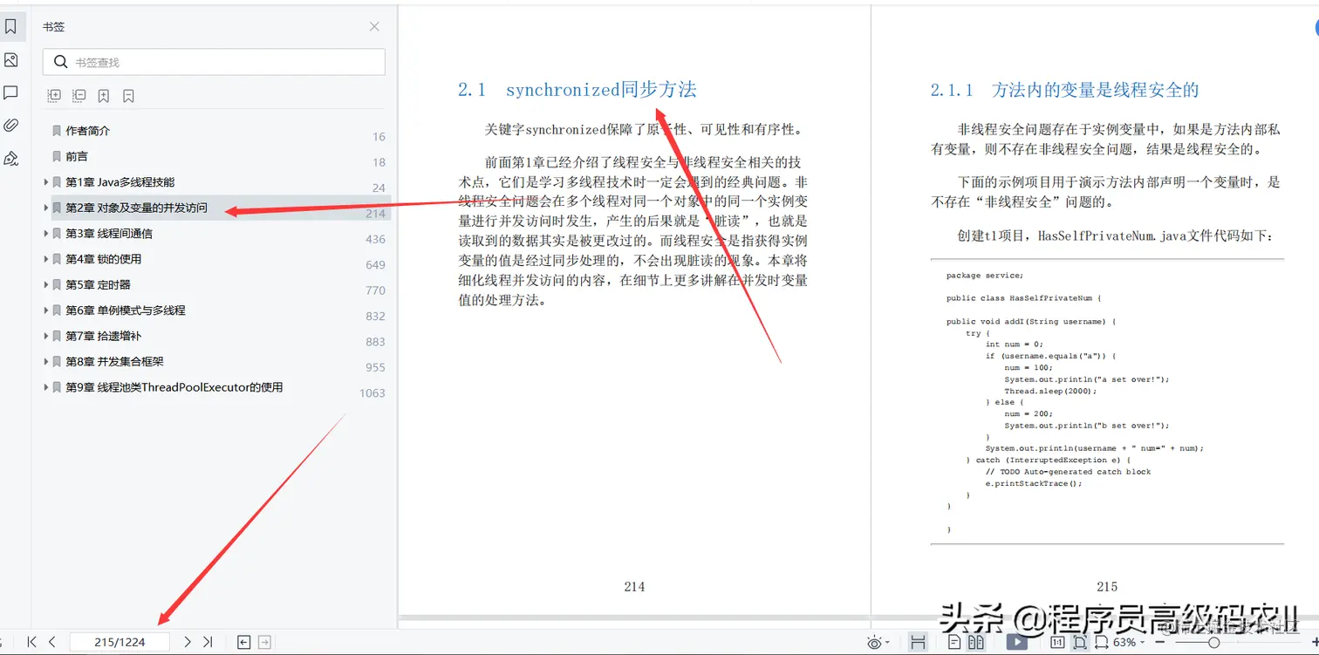Screen dimensions: 1319x655
Task: Toggle two-page book view
Action: (x=977, y=642)
